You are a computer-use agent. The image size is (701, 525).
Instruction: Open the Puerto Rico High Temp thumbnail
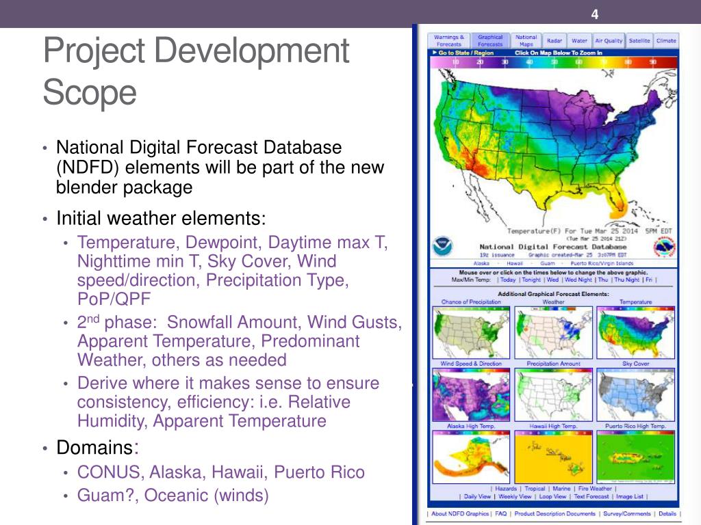(636, 457)
